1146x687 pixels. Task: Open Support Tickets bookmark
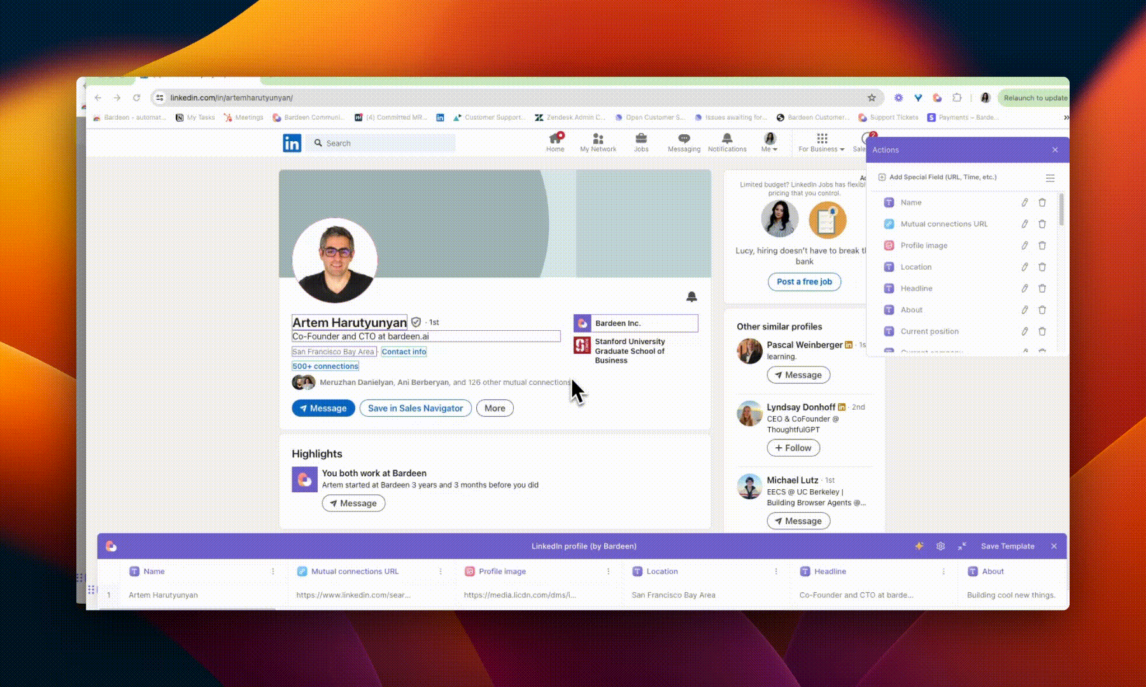(x=888, y=117)
